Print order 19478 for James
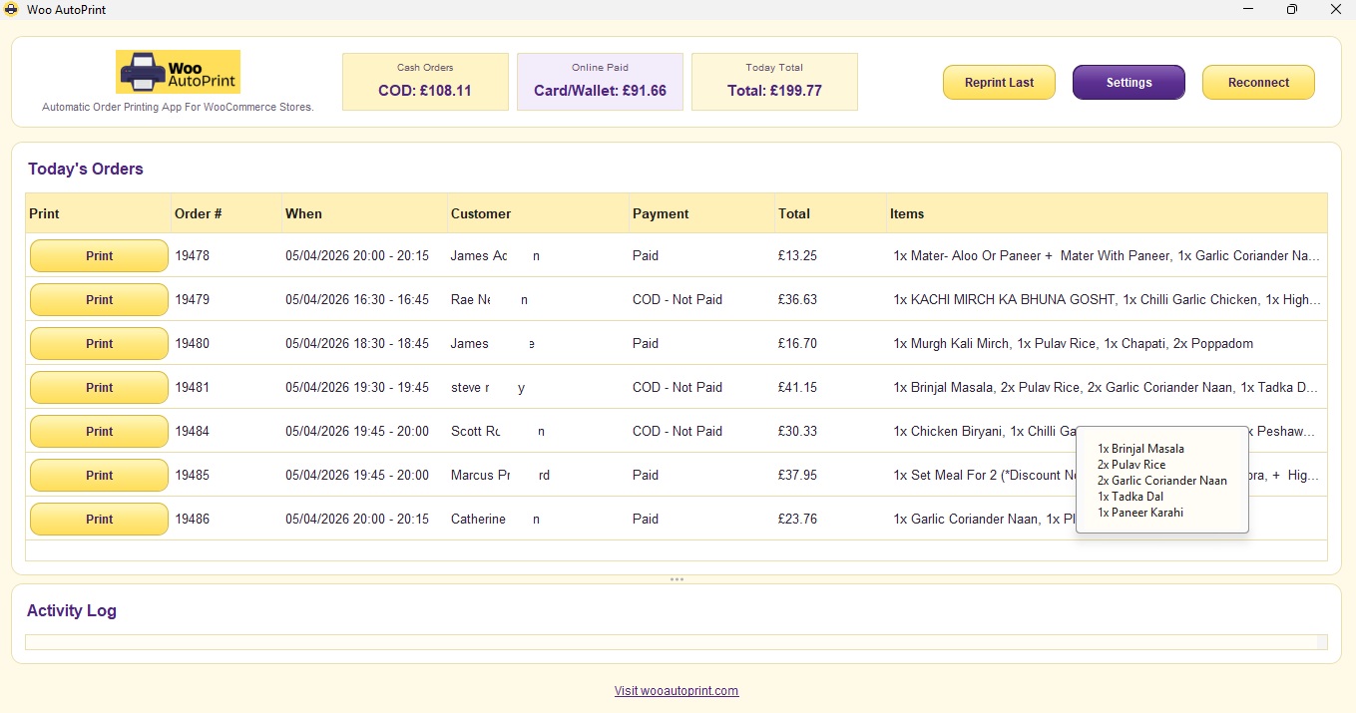This screenshot has height=713, width=1356. click(99, 255)
